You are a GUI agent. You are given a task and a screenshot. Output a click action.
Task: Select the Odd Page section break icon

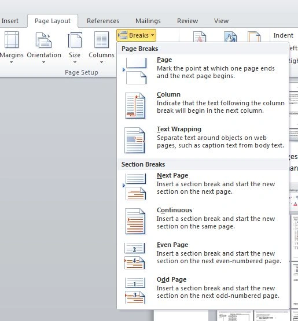click(135, 290)
